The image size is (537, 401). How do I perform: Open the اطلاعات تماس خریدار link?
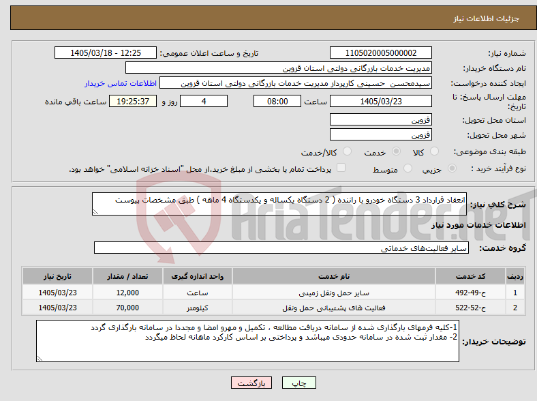pyautogui.click(x=121, y=83)
